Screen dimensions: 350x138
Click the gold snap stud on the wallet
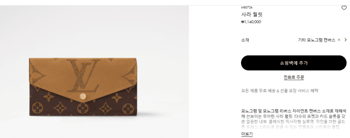[83, 96]
